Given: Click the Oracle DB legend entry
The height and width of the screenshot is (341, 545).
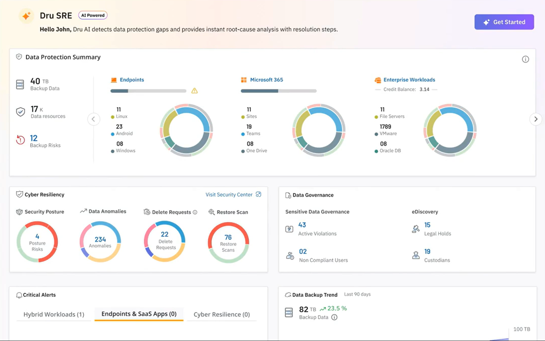Looking at the screenshot, I should [x=388, y=151].
